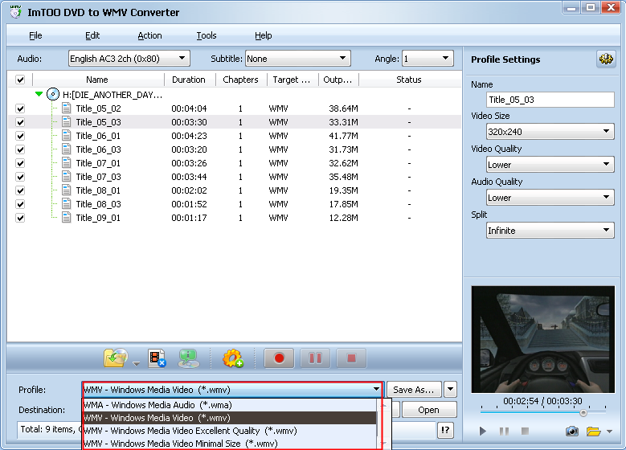Take a snapshot with camera icon
This screenshot has width=626, height=450.
coord(571,432)
